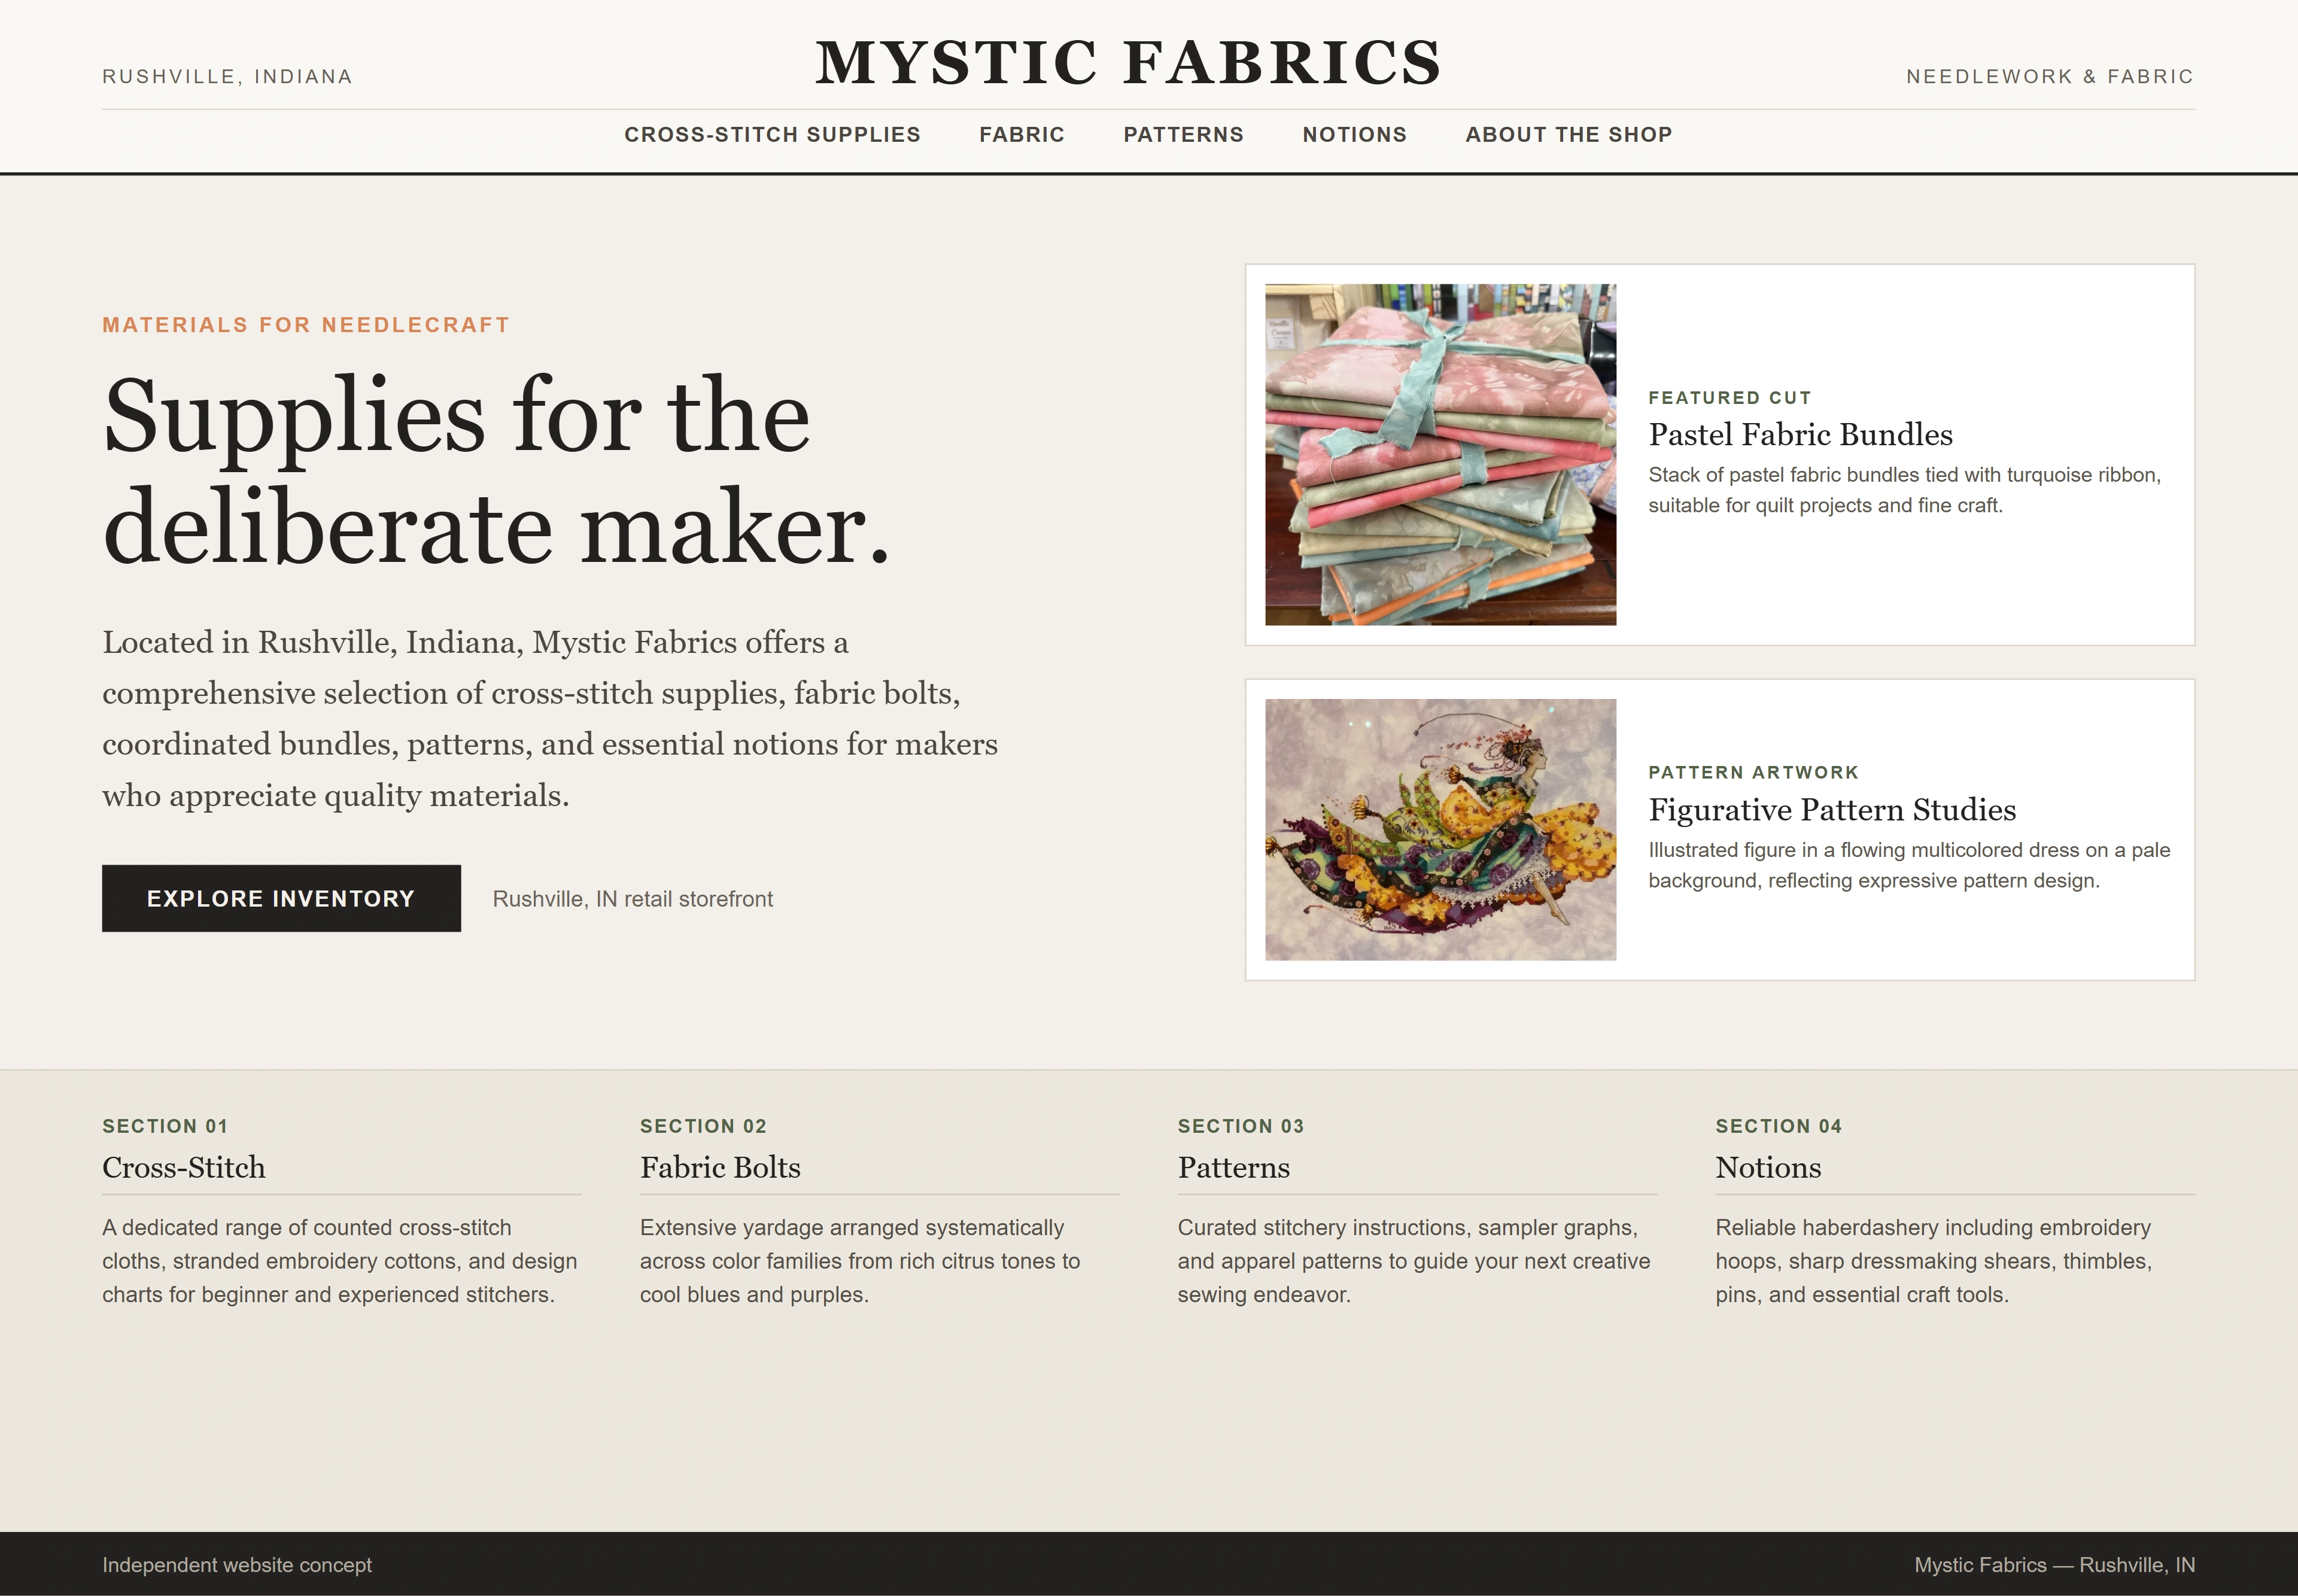Viewport: 2298px width, 1596px height.
Task: Open the Cross-Stitch Supplies nav item
Action: tap(772, 135)
